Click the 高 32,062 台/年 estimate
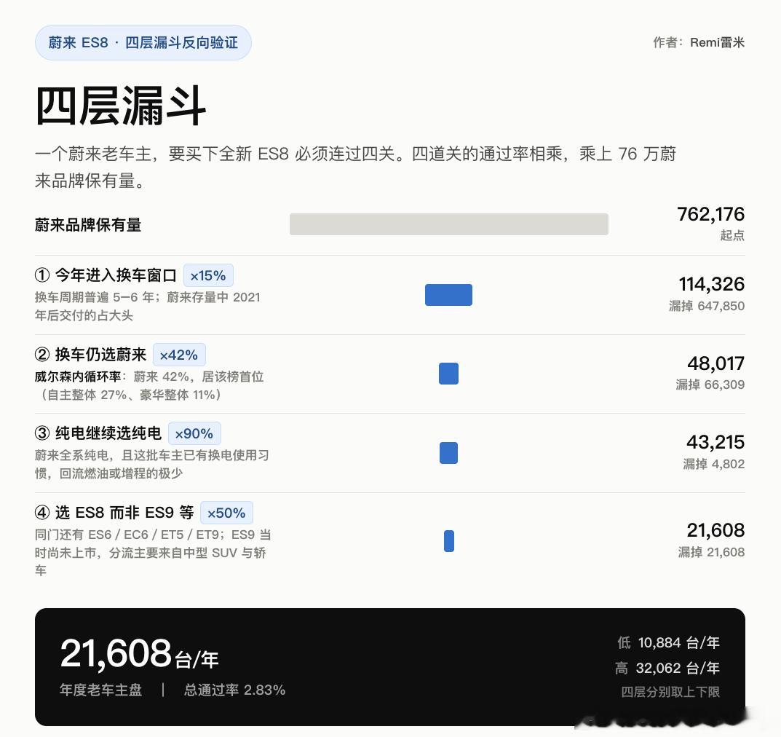Viewport: 781px width, 737px height. [667, 668]
